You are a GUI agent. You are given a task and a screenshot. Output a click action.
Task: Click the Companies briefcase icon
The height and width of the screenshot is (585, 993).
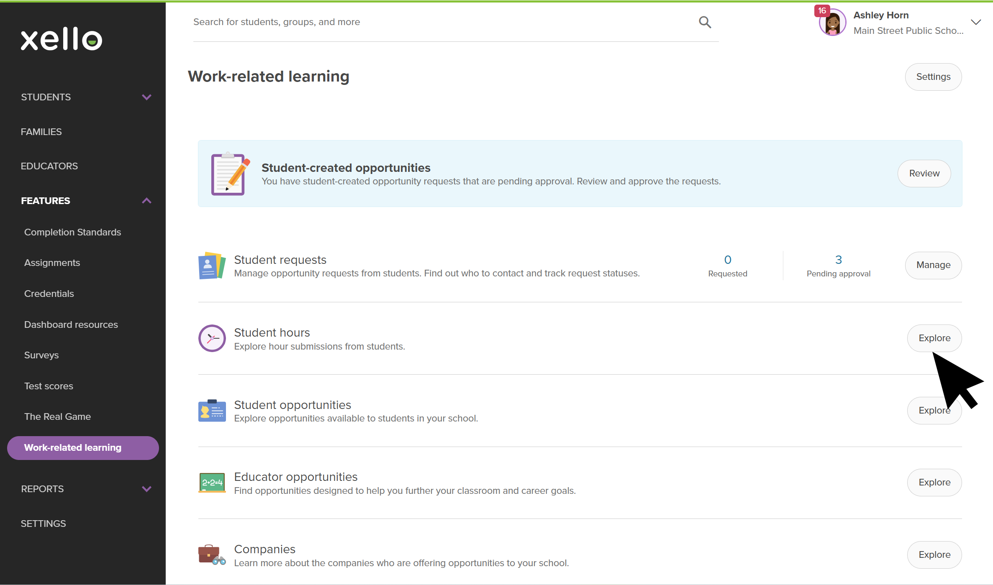point(212,555)
